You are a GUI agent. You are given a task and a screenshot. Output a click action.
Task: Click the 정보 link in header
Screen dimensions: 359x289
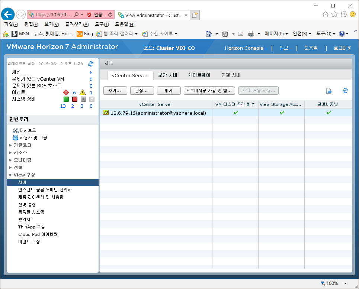(x=284, y=48)
